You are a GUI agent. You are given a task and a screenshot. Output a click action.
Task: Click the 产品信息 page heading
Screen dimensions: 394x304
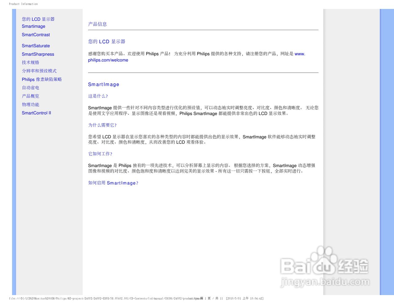coord(98,24)
